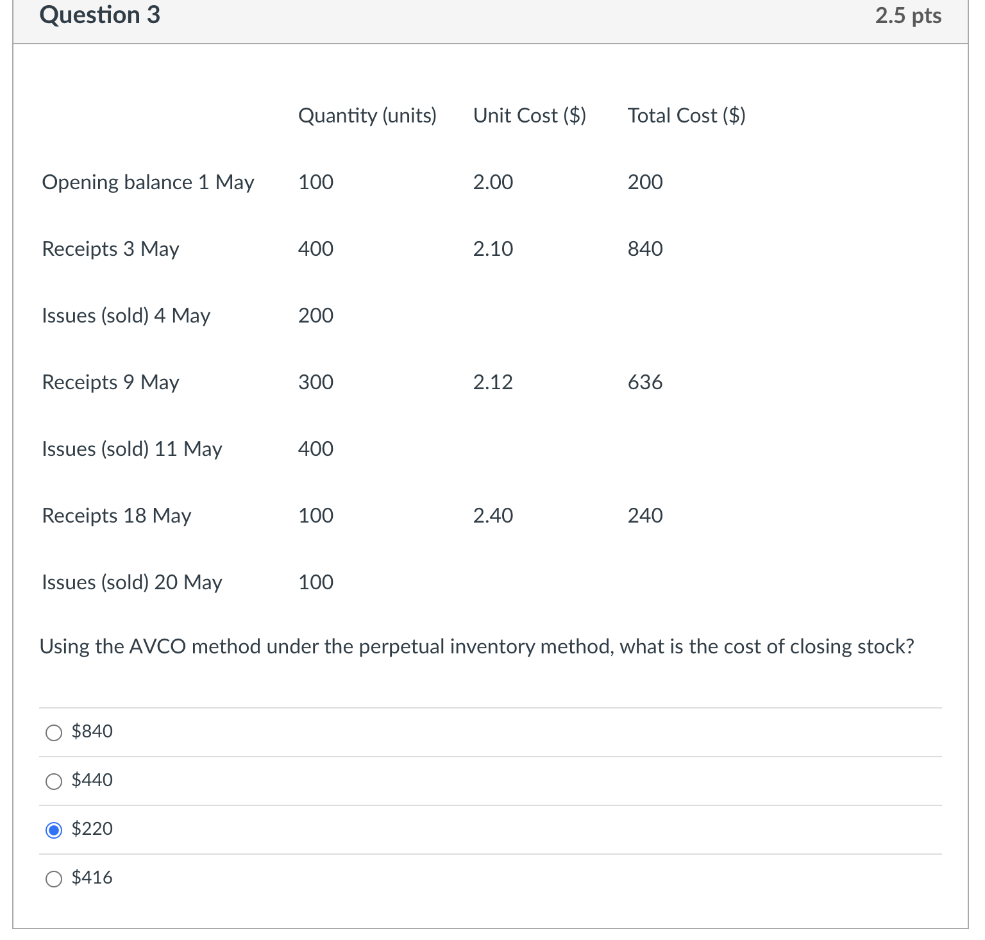This screenshot has width=985, height=940.
Task: Click the Receipts 9 May row label
Action: tap(110, 382)
